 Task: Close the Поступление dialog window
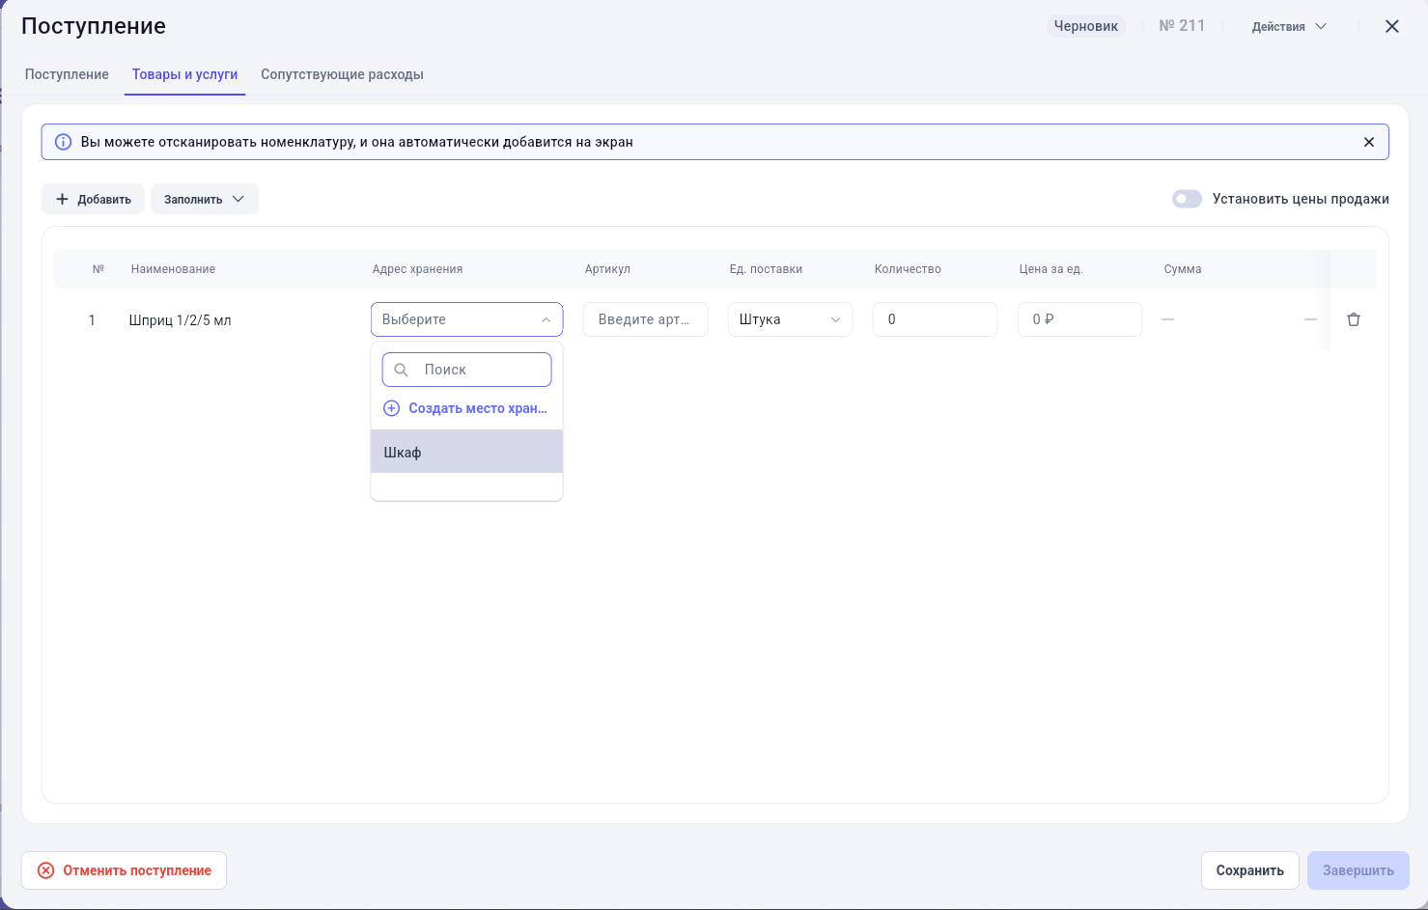point(1391,26)
